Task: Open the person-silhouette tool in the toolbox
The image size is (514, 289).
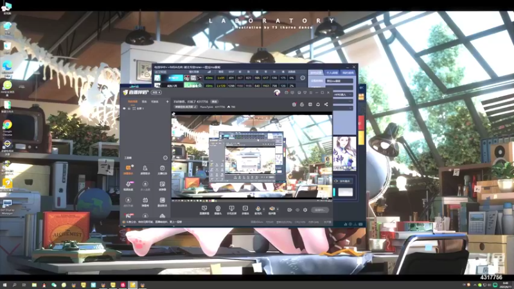Action: pyautogui.click(x=145, y=170)
